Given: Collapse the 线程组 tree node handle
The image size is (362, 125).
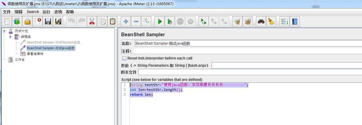Looking at the screenshot, I should point(10,37).
